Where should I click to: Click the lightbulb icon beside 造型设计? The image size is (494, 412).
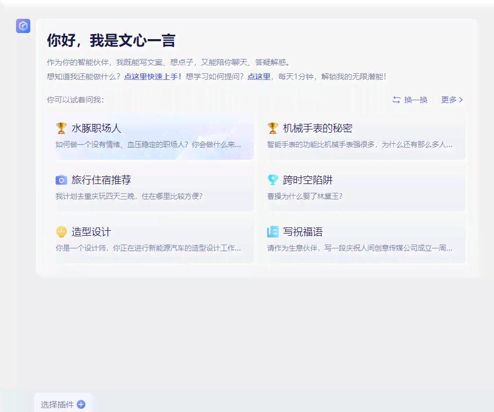tap(61, 232)
